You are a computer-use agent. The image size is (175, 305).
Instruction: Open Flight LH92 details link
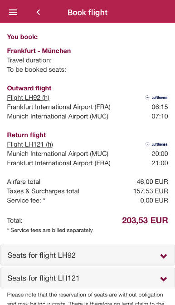[28, 98]
